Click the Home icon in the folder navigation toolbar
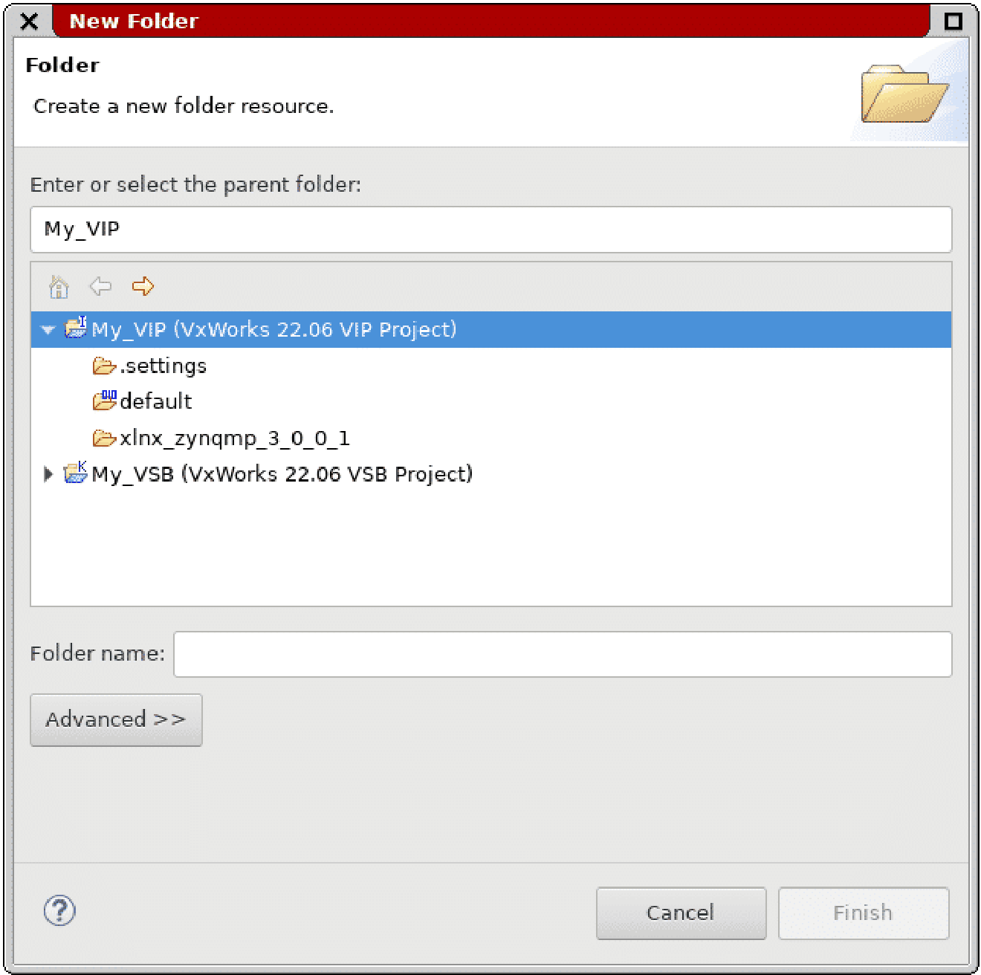This screenshot has width=981, height=975. pyautogui.click(x=58, y=287)
